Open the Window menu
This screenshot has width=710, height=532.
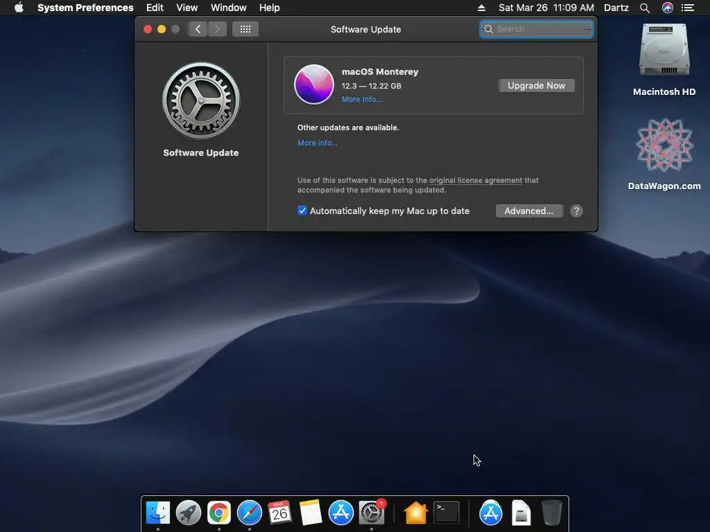tap(229, 8)
